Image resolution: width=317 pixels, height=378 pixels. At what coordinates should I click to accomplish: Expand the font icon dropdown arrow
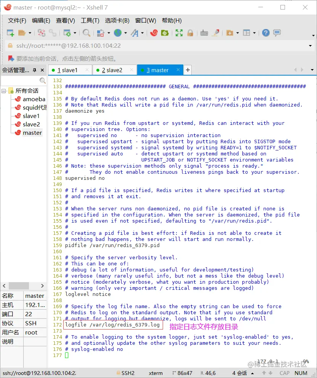pos(142,33)
